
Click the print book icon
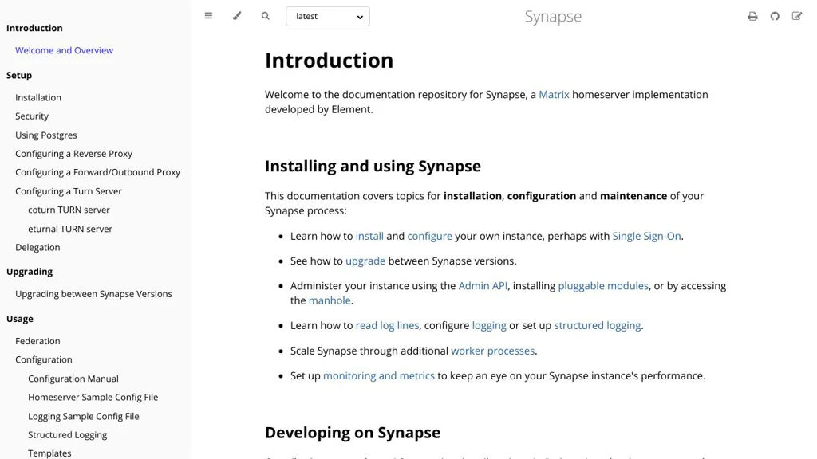[x=752, y=16]
